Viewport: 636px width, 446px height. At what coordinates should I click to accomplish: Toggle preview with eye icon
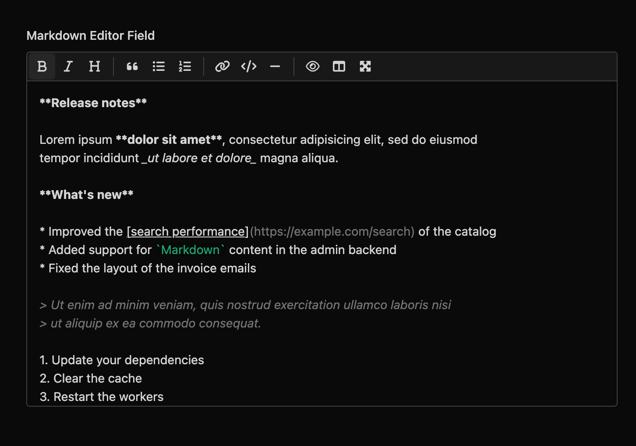313,66
